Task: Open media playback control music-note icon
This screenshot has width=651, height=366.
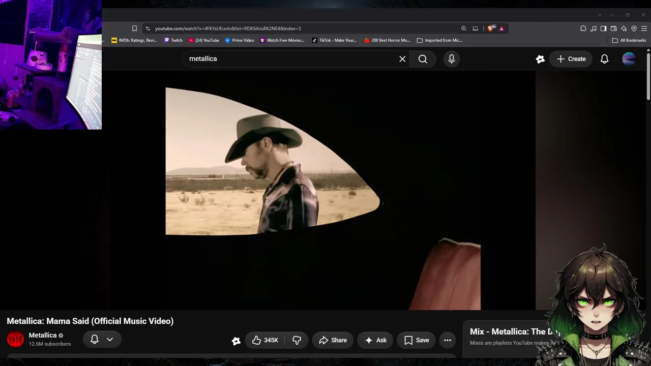Action: 594,28
